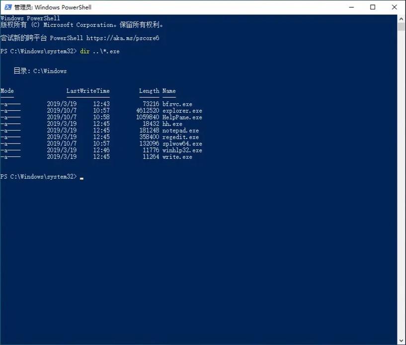The image size is (406, 345).
Task: Click the length value 132096
Action: point(150,143)
